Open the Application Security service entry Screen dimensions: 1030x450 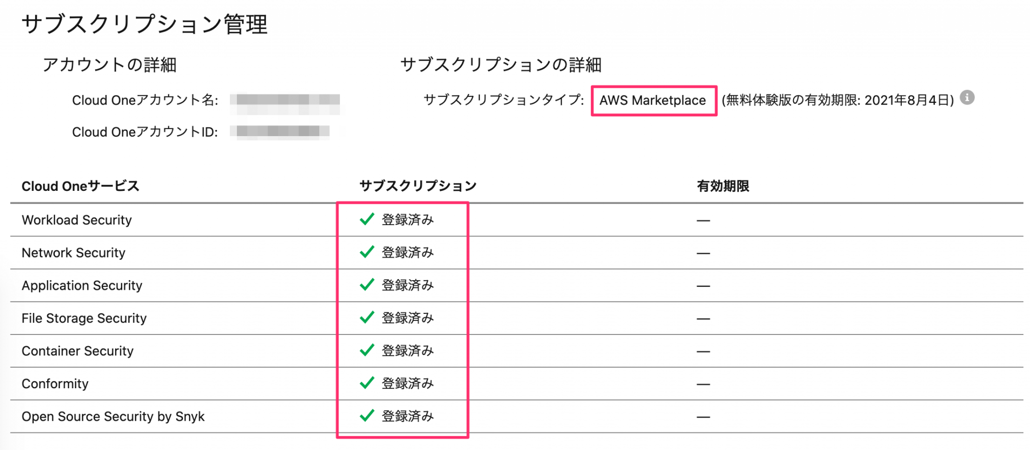82,285
